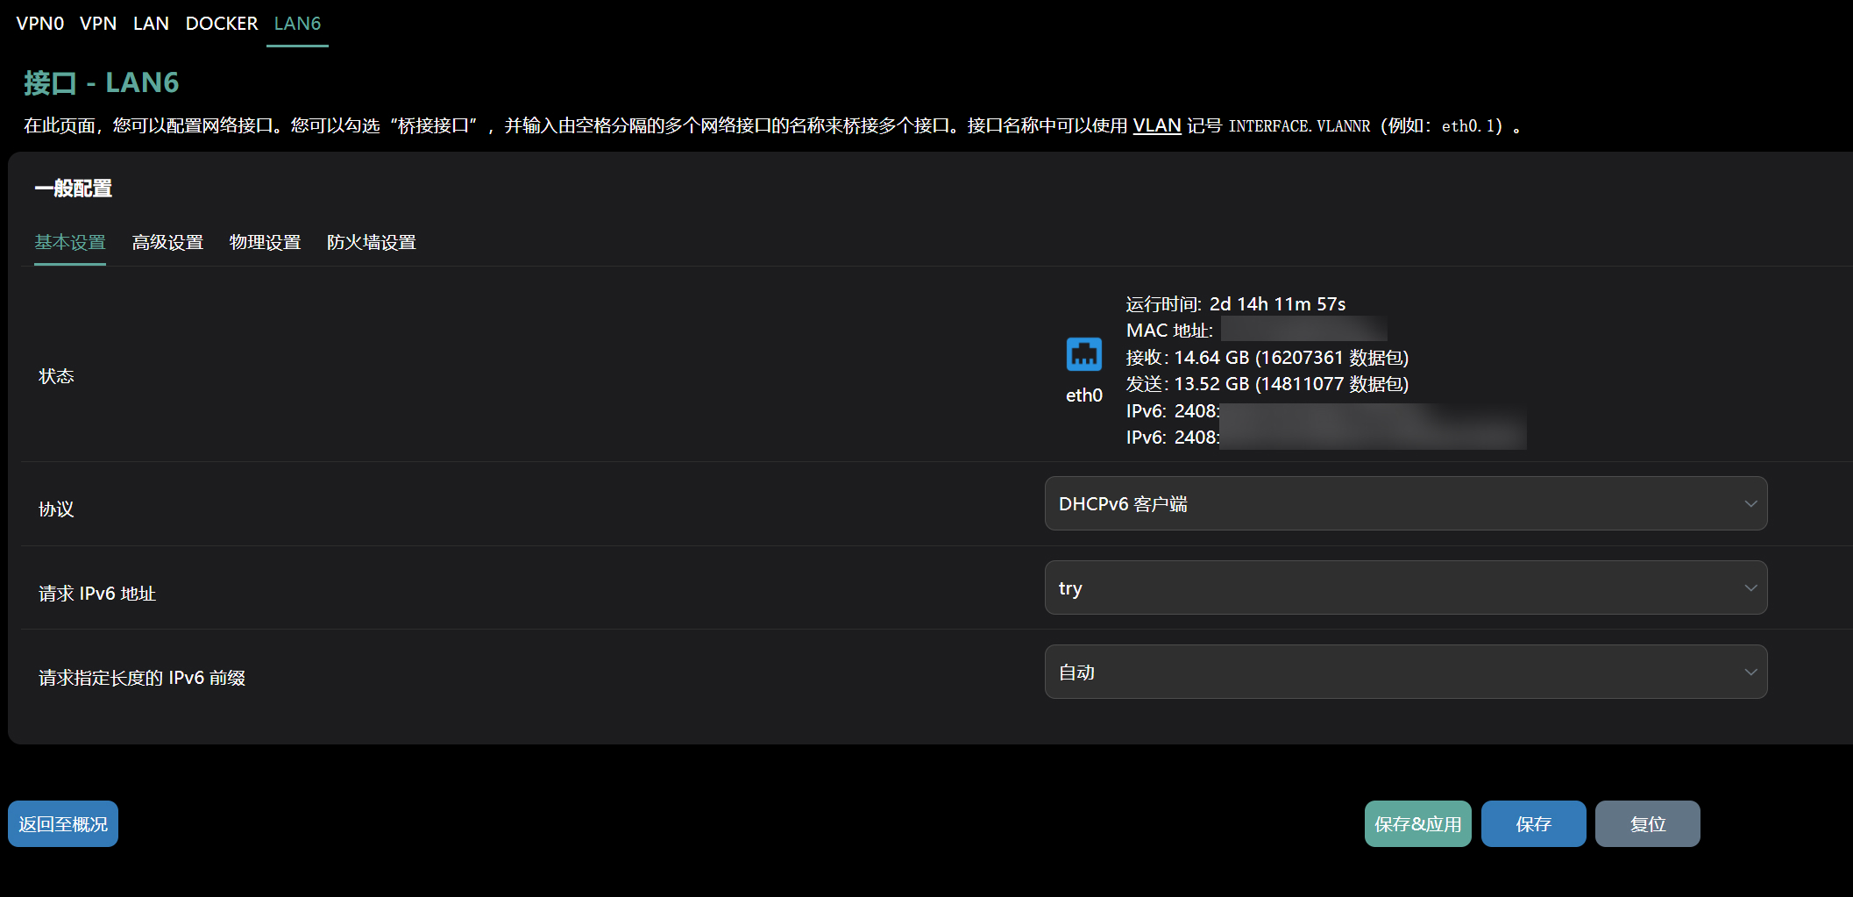Switch to the VPN0 interface tab
This screenshot has width=1853, height=897.
pyautogui.click(x=40, y=24)
